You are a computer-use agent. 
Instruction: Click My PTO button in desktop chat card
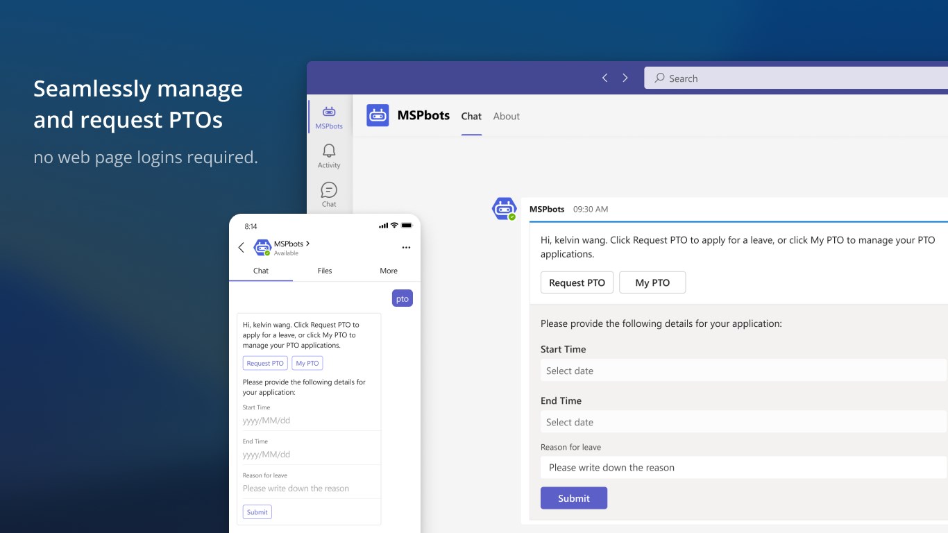652,282
